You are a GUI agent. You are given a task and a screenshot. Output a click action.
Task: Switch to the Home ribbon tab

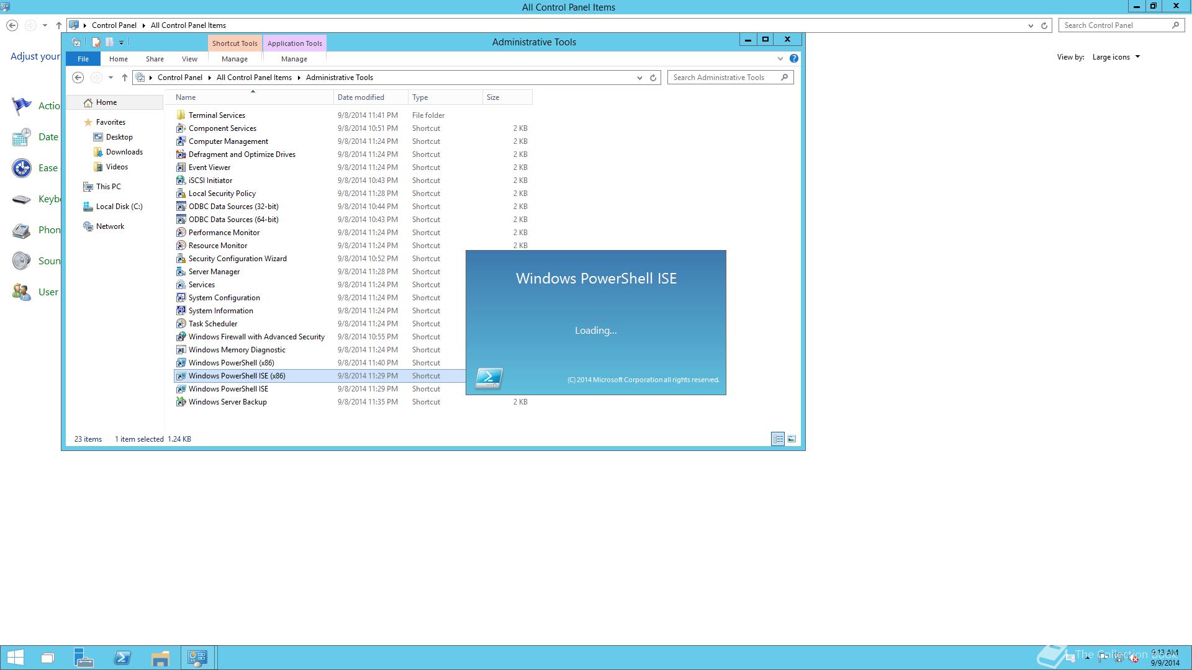click(x=119, y=59)
